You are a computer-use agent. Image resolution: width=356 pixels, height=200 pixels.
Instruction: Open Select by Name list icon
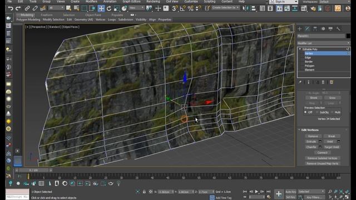(76, 8)
